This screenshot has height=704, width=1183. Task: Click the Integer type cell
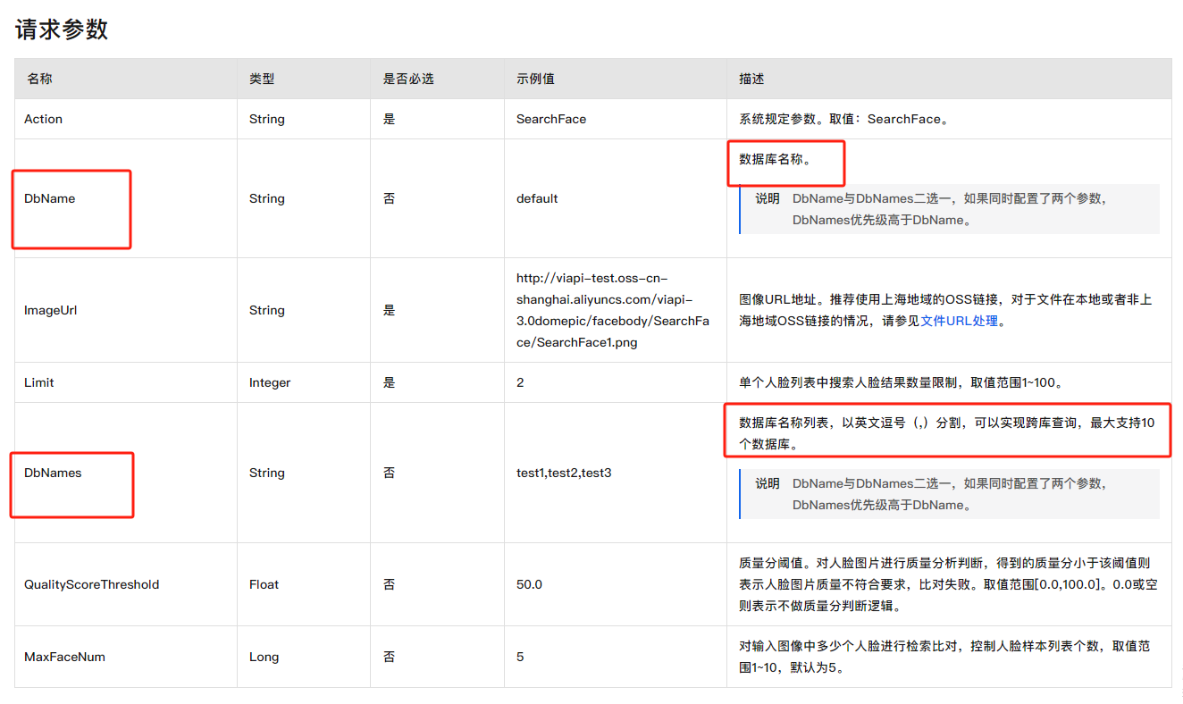click(270, 382)
